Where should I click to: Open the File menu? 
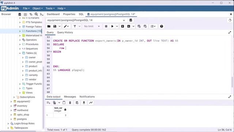(x=26, y=8)
